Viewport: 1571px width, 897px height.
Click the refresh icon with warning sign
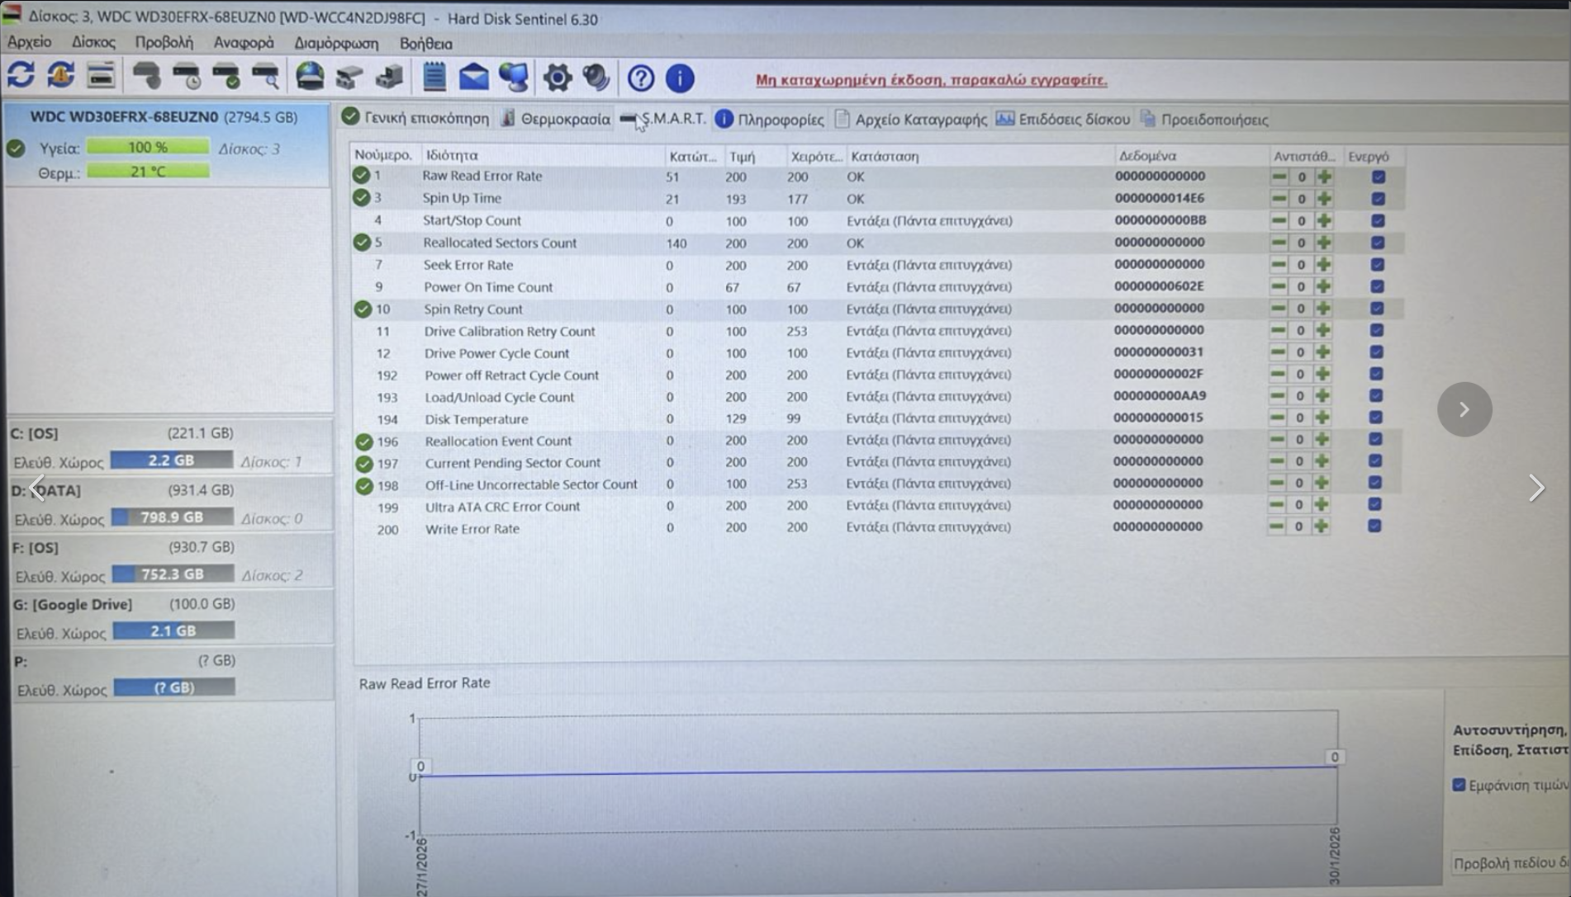(x=60, y=76)
